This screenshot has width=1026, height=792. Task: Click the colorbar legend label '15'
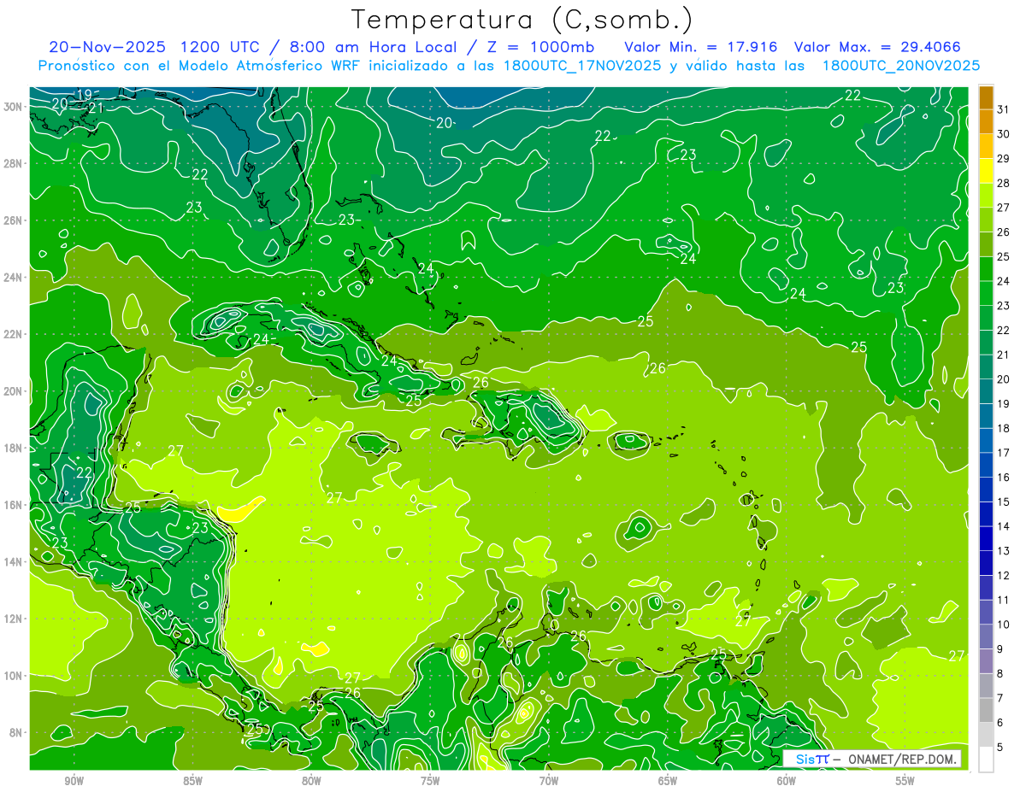1003,502
